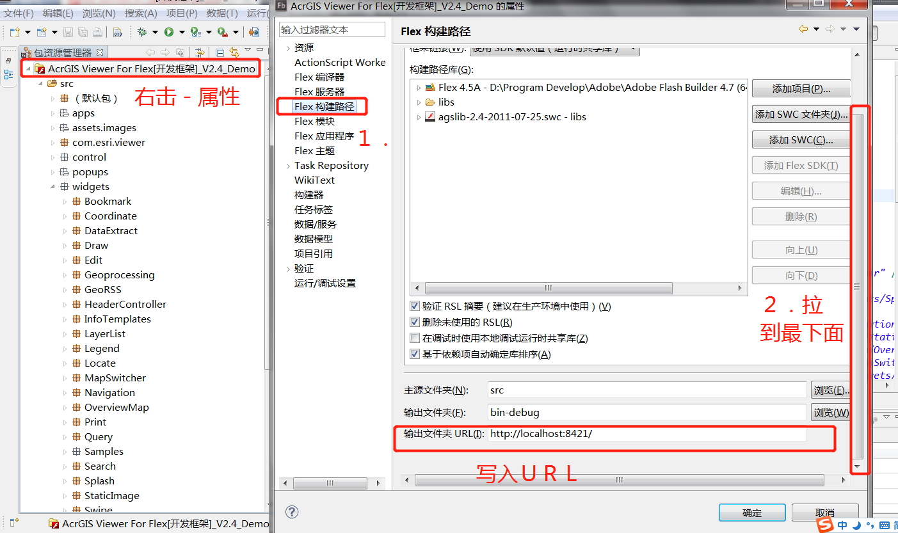The width and height of the screenshot is (898, 533).
Task: Click the run with red toolbox icon
Action: (222, 32)
